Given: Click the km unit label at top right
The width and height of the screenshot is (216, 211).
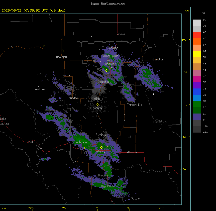Looking at the screenshot, I should coord(186,11).
